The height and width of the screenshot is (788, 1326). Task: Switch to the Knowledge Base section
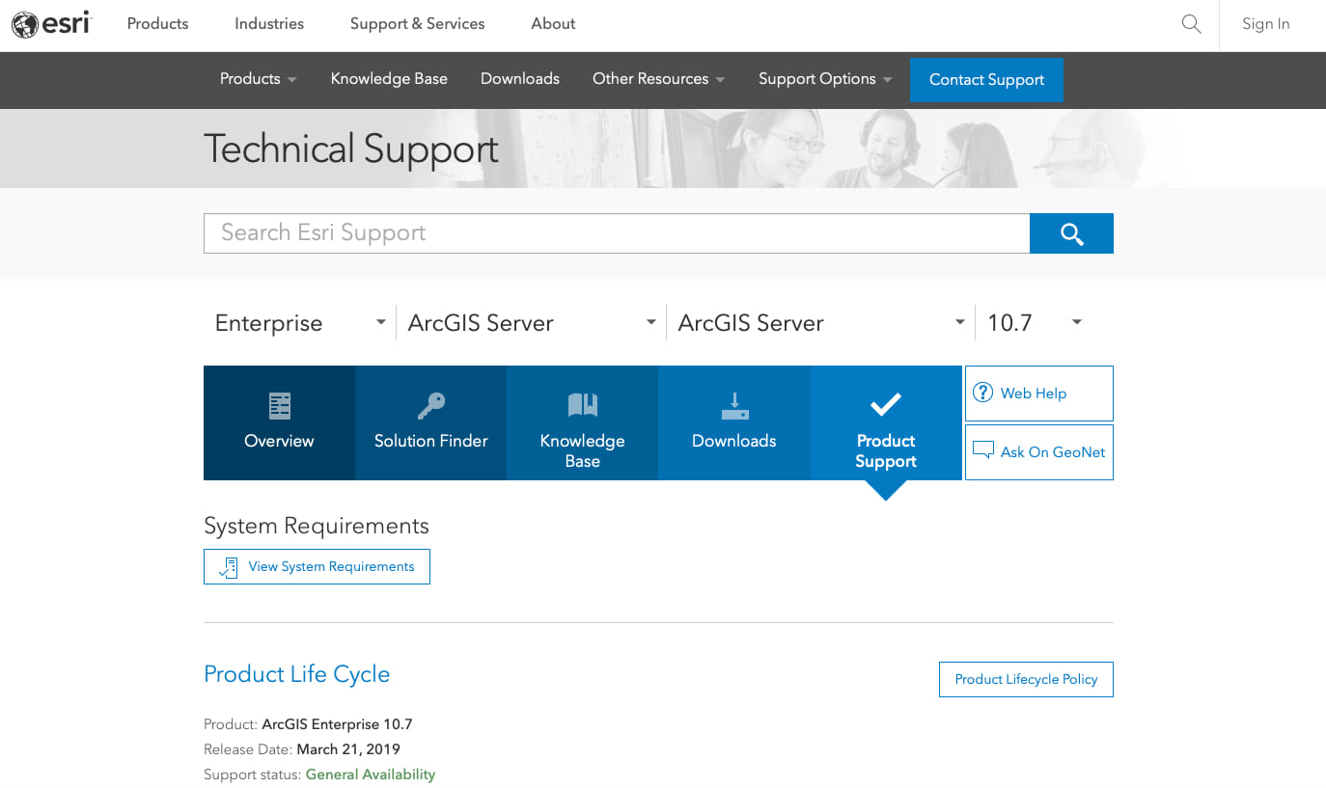(x=389, y=79)
